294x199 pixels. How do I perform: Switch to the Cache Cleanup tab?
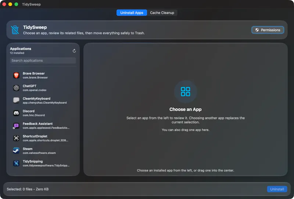[162, 13]
